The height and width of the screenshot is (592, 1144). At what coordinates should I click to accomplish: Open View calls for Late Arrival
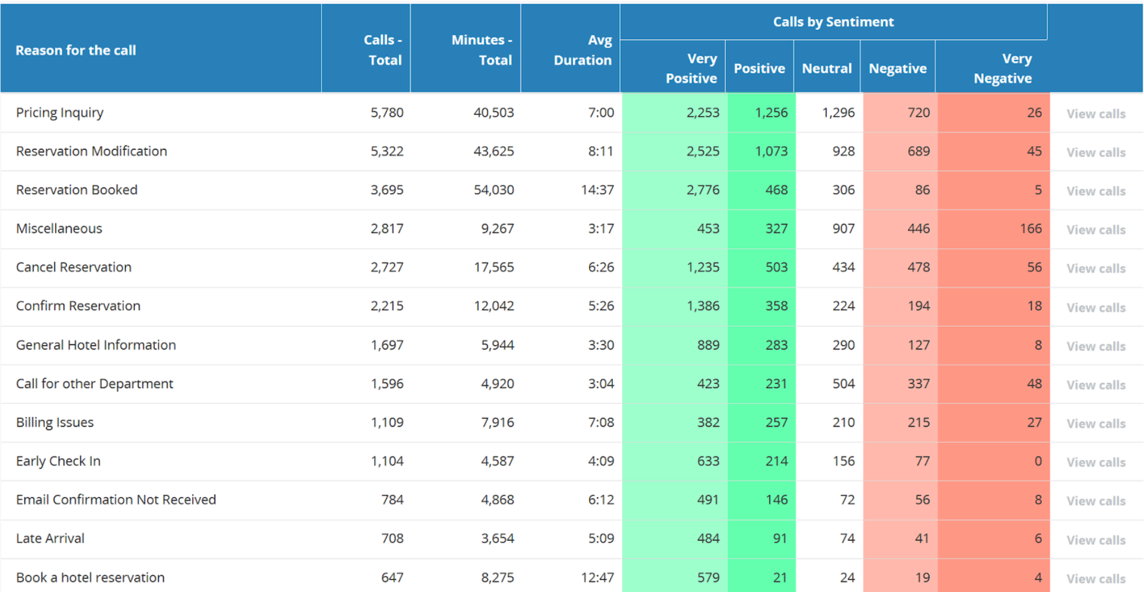tap(1096, 540)
